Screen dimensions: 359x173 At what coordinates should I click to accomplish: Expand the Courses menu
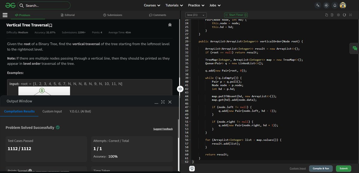click(x=152, y=5)
